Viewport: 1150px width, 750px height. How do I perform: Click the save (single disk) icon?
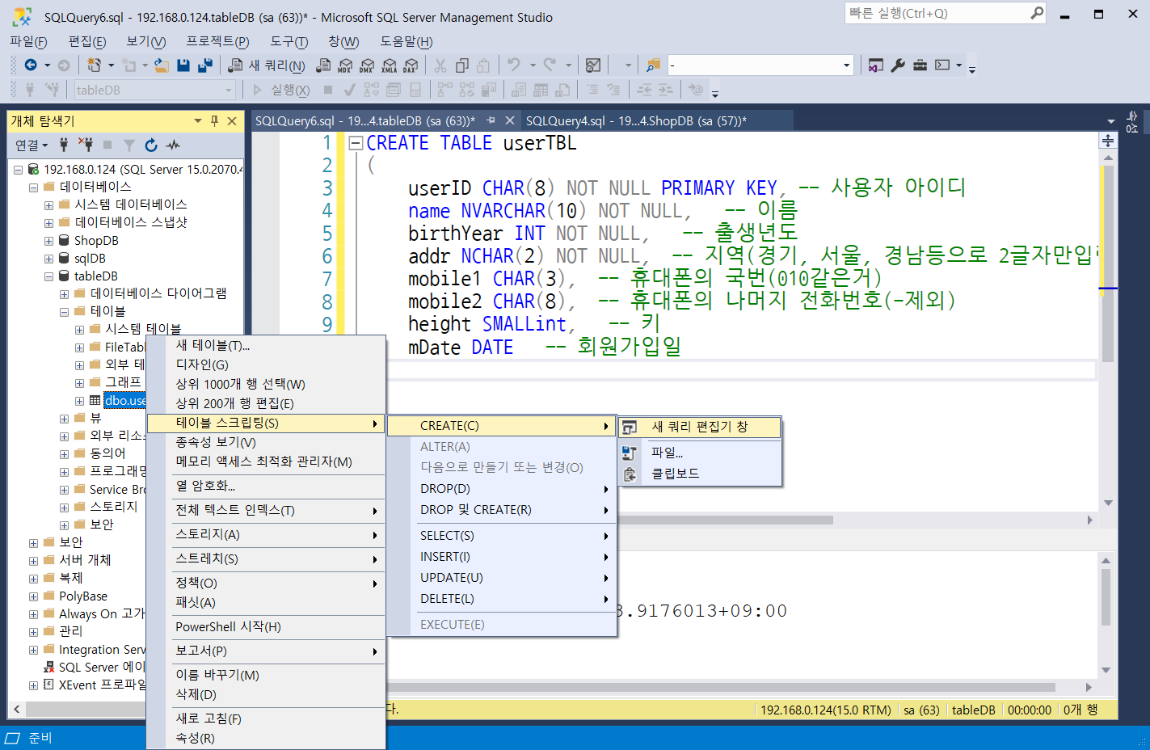[x=183, y=65]
